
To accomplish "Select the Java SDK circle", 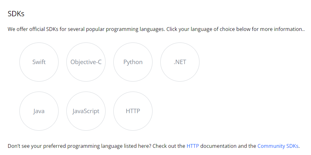I will [39, 111].
